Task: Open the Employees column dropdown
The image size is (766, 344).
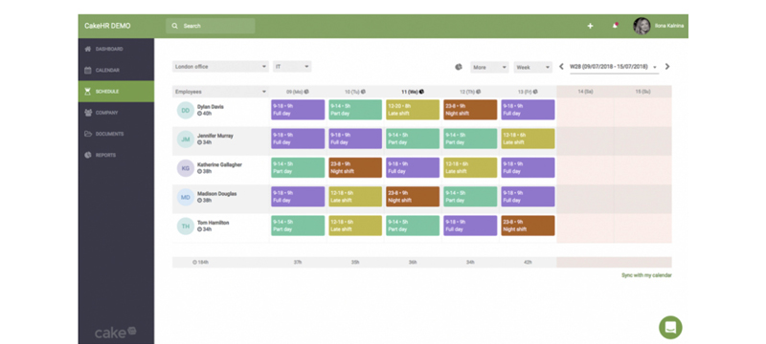Action: pyautogui.click(x=220, y=92)
